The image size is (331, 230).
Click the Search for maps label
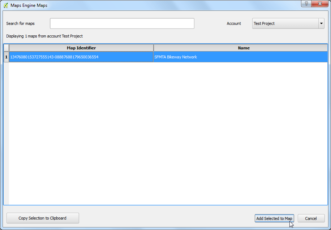[20, 23]
